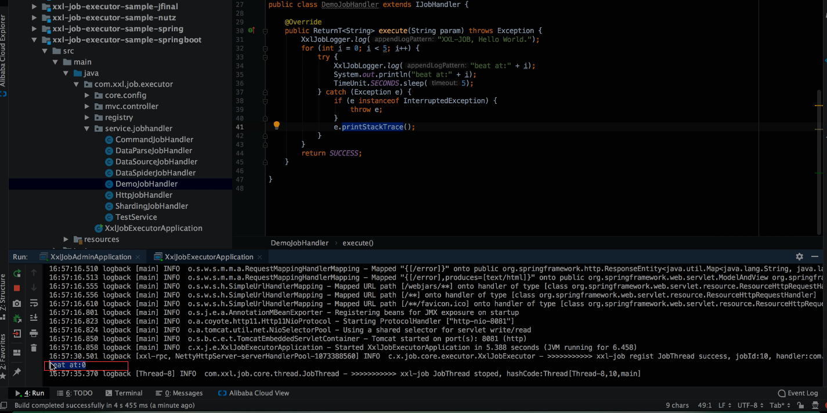Expand the registry package

(87, 117)
